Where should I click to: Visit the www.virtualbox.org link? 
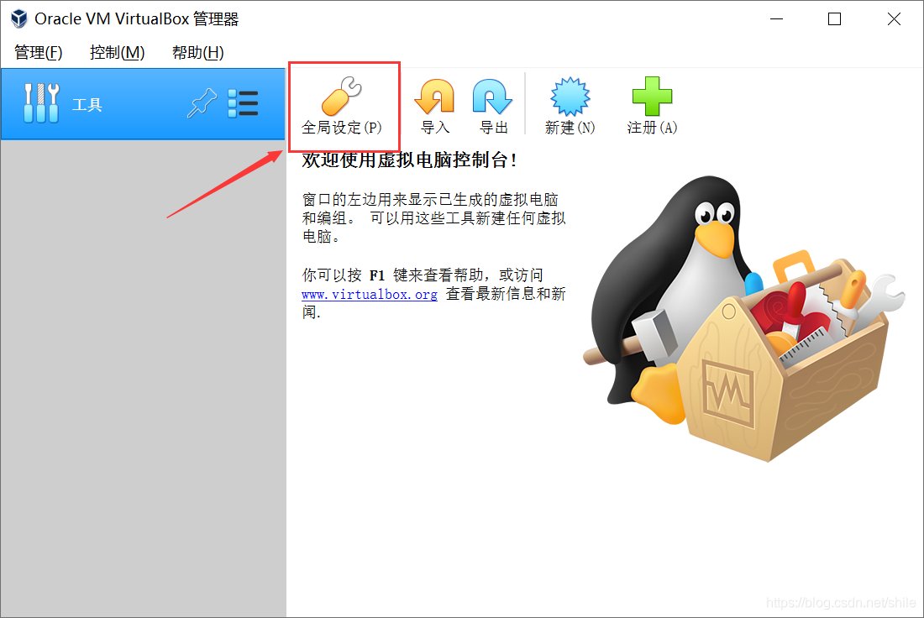pyautogui.click(x=370, y=294)
